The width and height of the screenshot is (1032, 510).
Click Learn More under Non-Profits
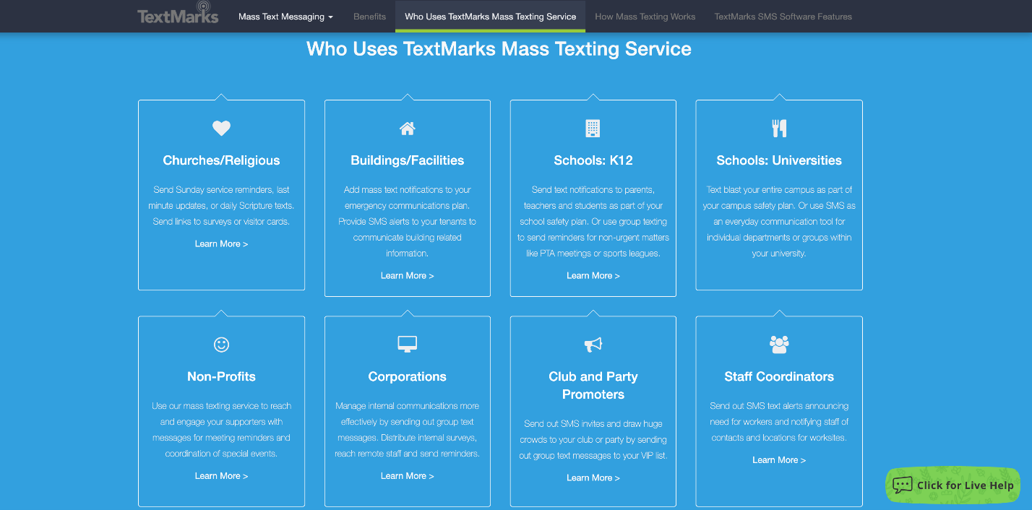click(221, 476)
